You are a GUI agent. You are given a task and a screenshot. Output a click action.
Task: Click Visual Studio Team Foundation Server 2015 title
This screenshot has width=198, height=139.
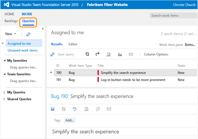coord(45,5)
